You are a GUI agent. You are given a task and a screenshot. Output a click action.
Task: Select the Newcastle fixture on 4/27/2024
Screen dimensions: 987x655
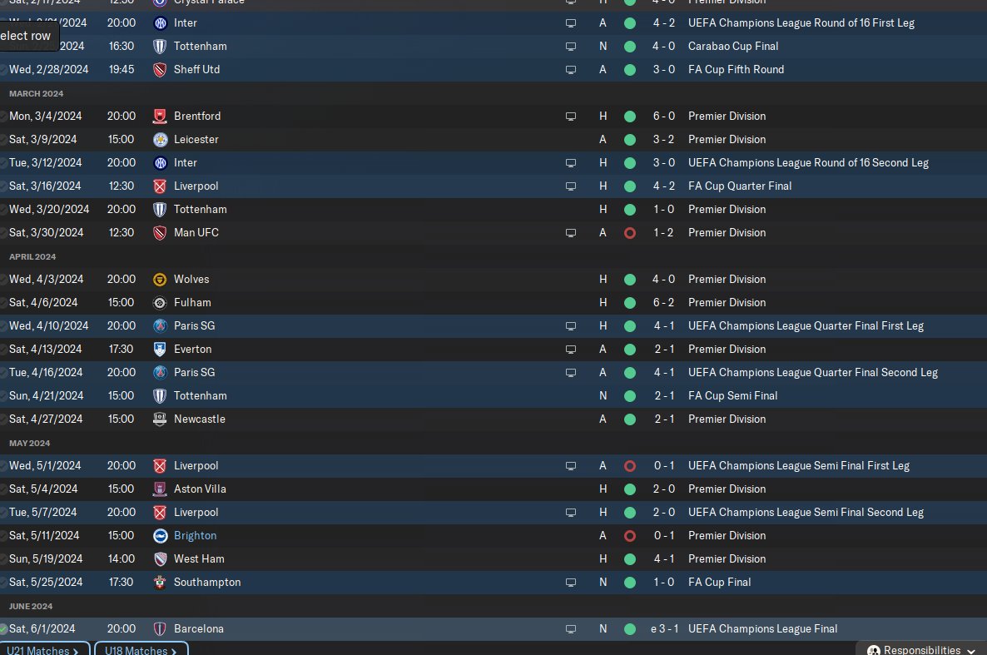(200, 419)
